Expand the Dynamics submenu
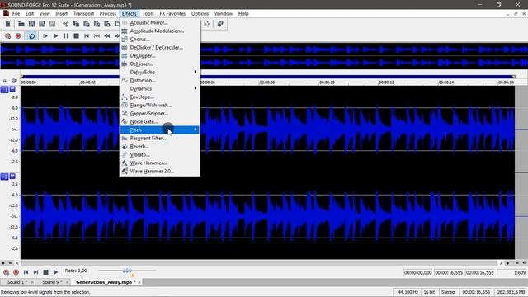 (160, 88)
